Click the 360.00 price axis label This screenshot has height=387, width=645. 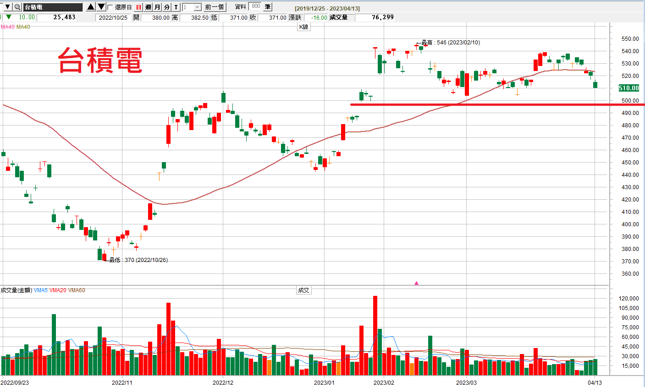(x=630, y=274)
